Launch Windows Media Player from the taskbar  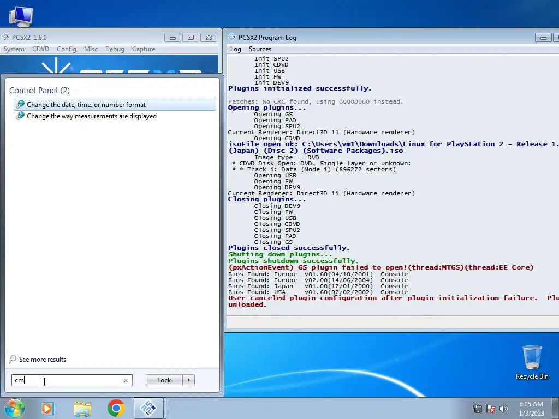tap(47, 408)
